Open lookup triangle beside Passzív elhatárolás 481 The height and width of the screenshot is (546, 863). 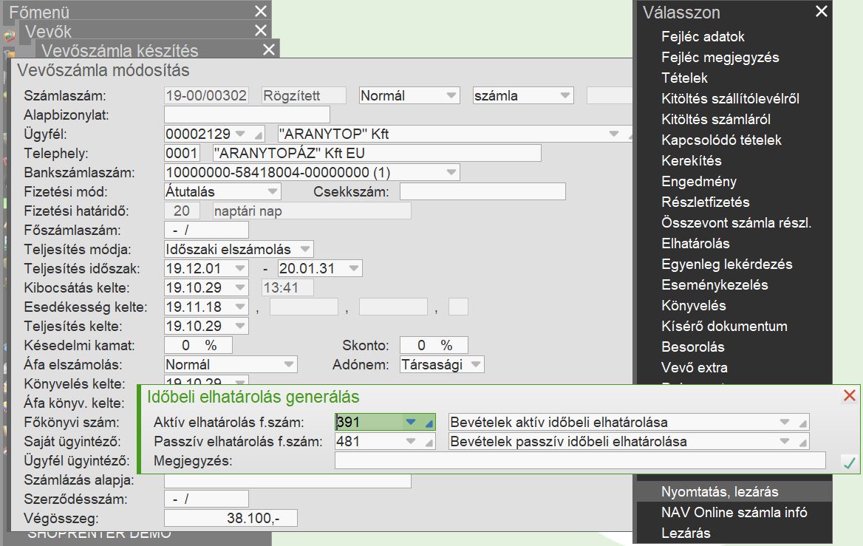tap(429, 442)
